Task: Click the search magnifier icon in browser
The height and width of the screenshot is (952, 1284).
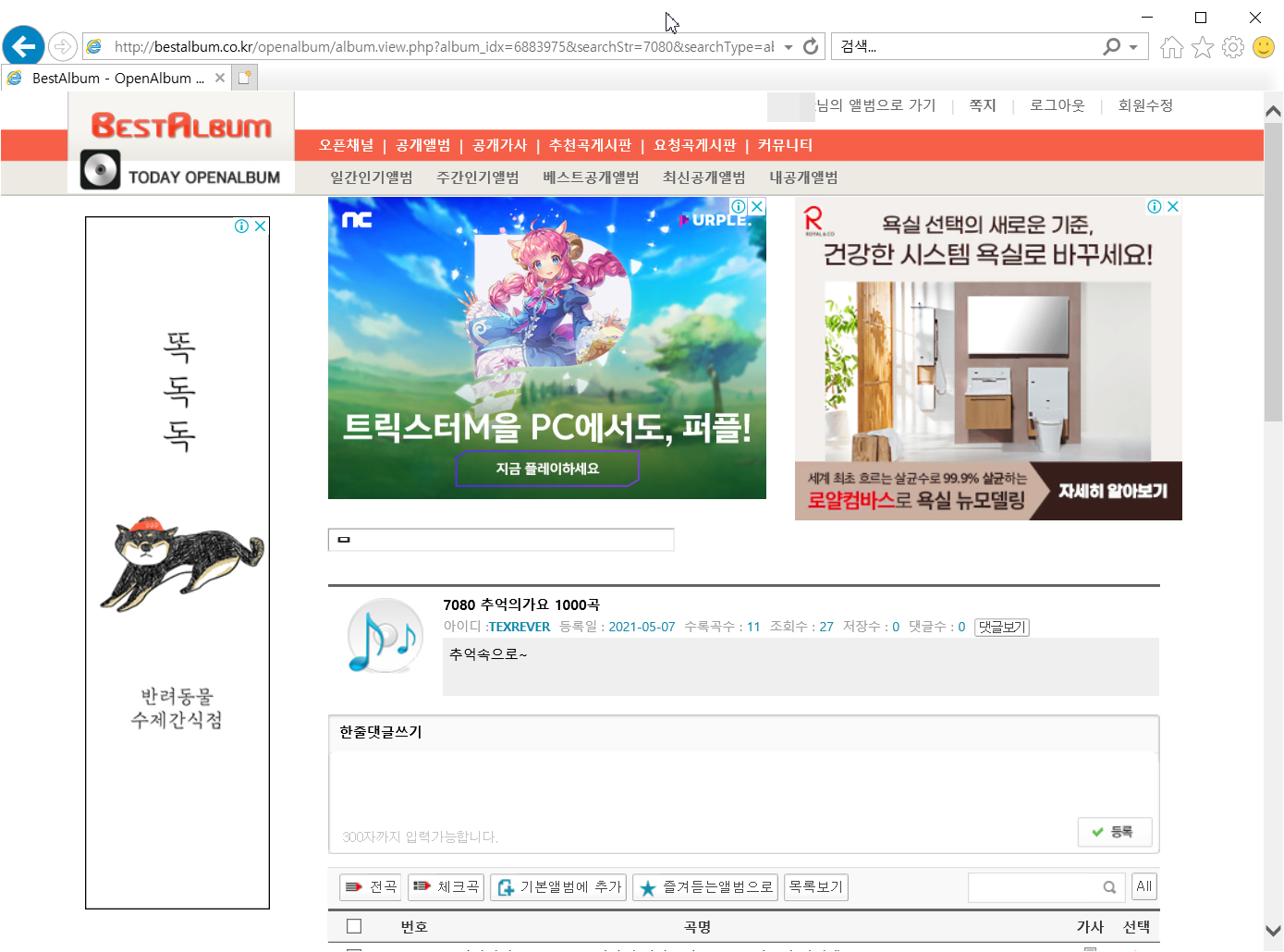Action: pos(1111,46)
